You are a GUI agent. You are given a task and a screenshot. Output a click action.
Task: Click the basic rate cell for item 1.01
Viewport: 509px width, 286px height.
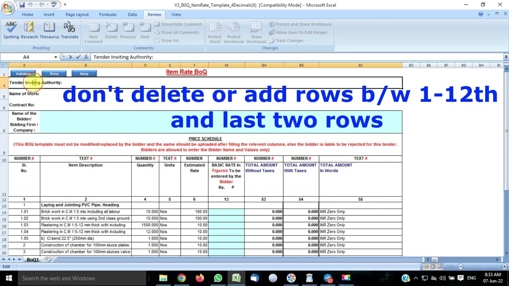coord(226,212)
